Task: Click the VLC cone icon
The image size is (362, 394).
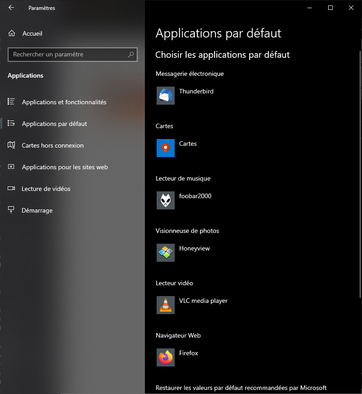Action: [165, 305]
